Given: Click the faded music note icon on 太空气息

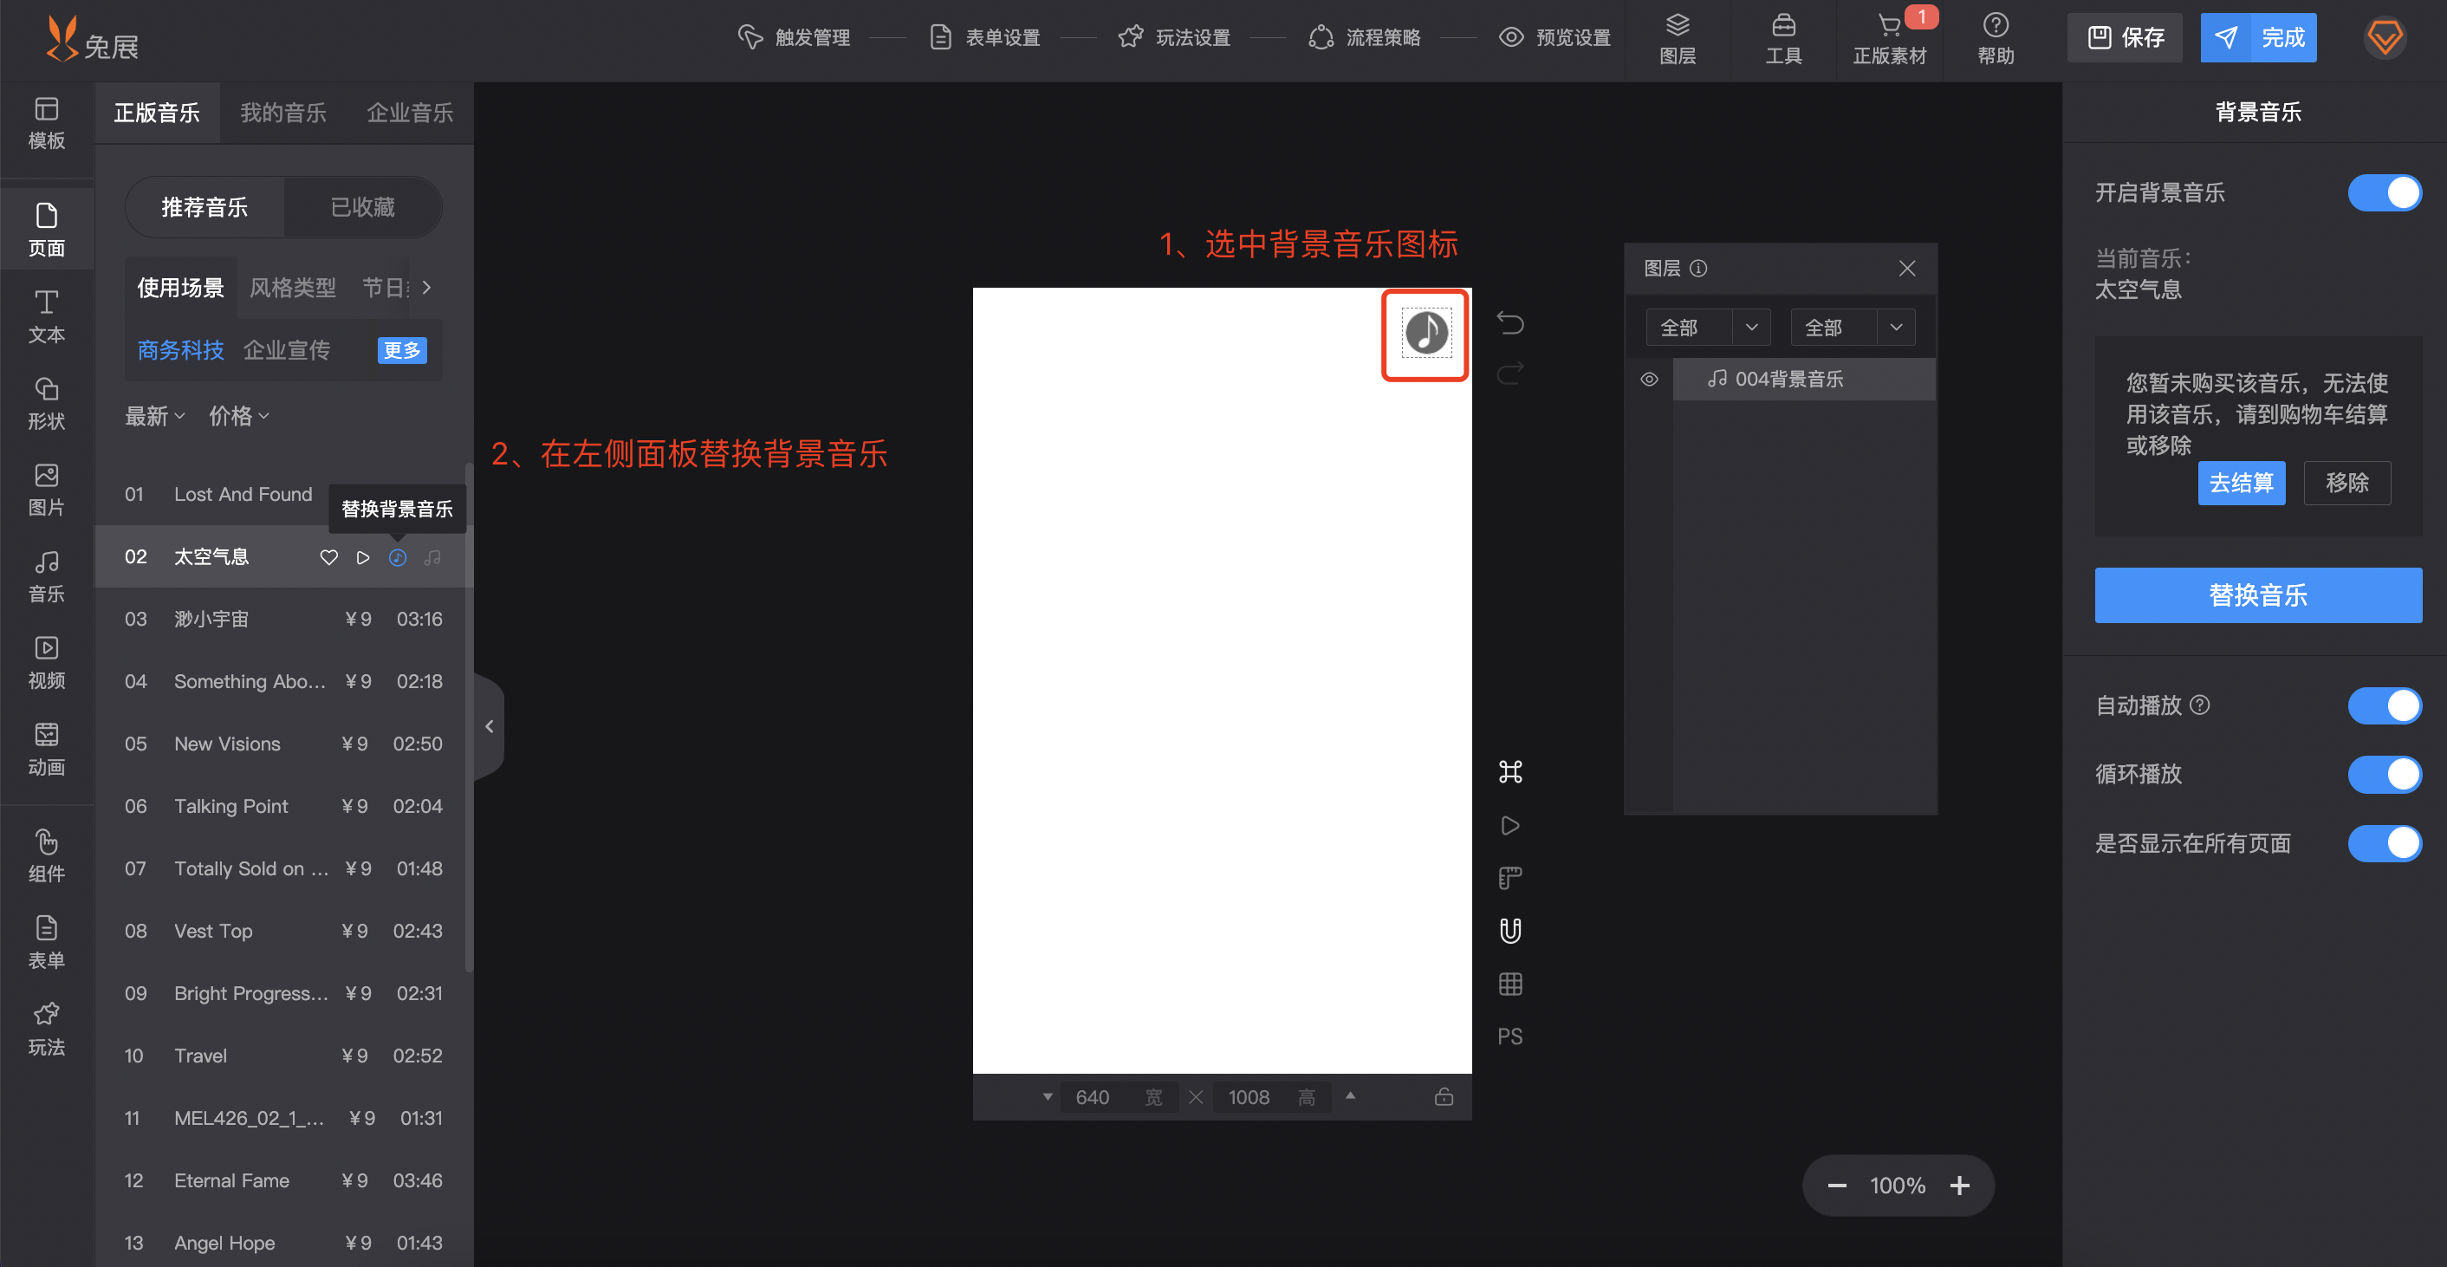Looking at the screenshot, I should (x=432, y=557).
